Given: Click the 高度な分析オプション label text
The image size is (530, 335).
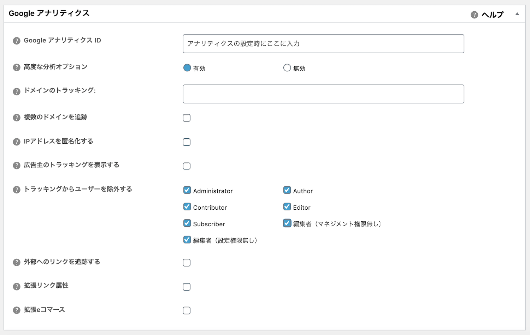Looking at the screenshot, I should [55, 67].
